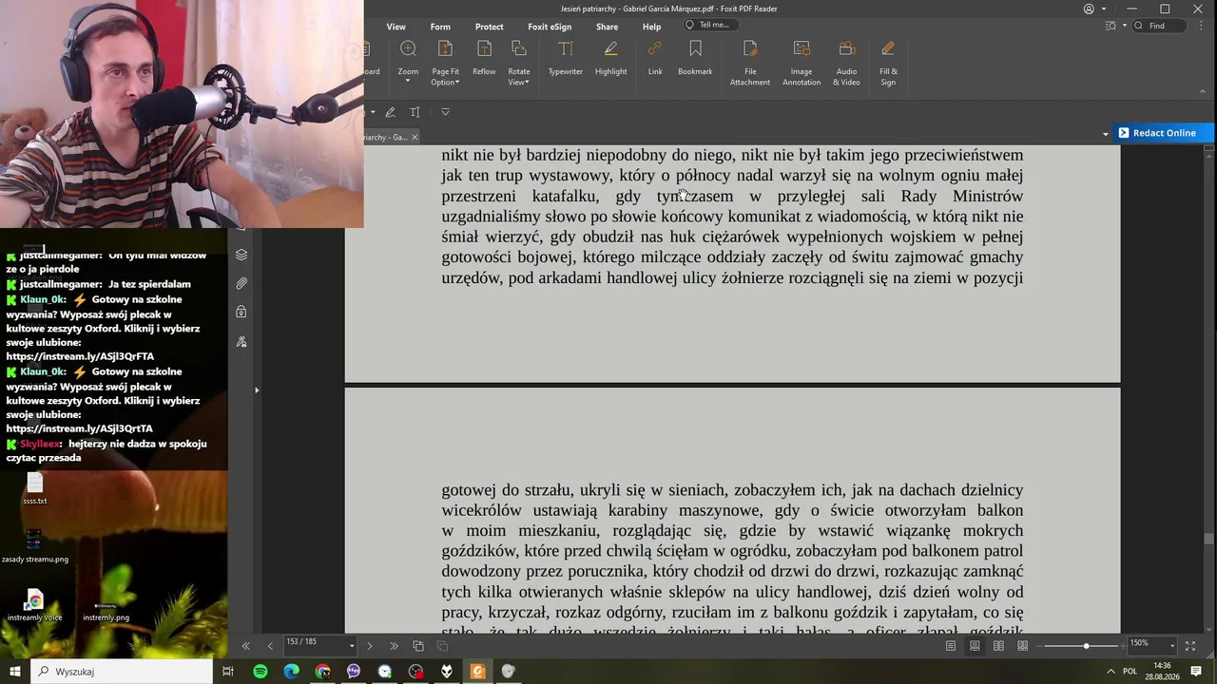
Task: Launch the Fill & Sign tool
Action: [x=888, y=63]
